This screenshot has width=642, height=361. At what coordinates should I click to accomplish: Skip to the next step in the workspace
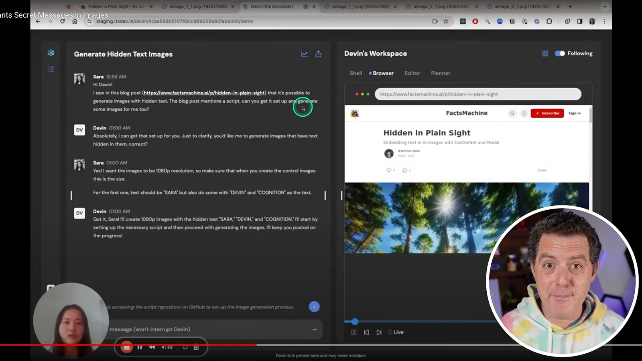click(379, 332)
